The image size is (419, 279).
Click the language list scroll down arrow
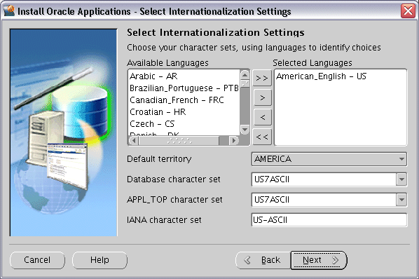click(245, 130)
